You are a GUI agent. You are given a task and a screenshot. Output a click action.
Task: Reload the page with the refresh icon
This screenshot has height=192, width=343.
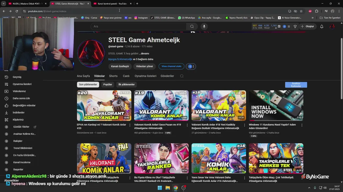pyautogui.click(x=17, y=11)
